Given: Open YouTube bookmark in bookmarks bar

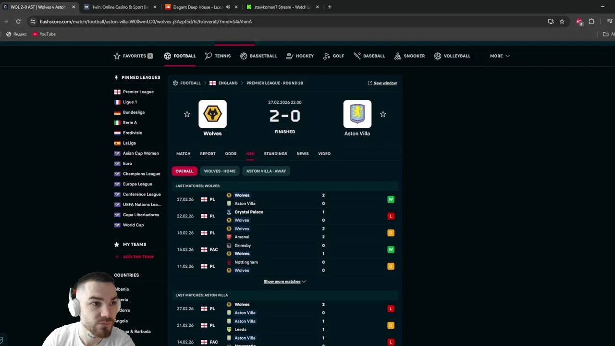Looking at the screenshot, I should (x=44, y=34).
